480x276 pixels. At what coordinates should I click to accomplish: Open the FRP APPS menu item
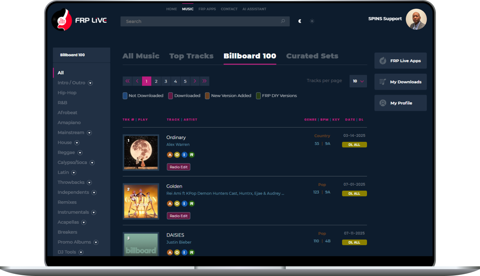pyautogui.click(x=207, y=9)
